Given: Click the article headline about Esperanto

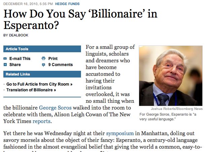Looking at the screenshot, I should pyautogui.click(x=80, y=20).
